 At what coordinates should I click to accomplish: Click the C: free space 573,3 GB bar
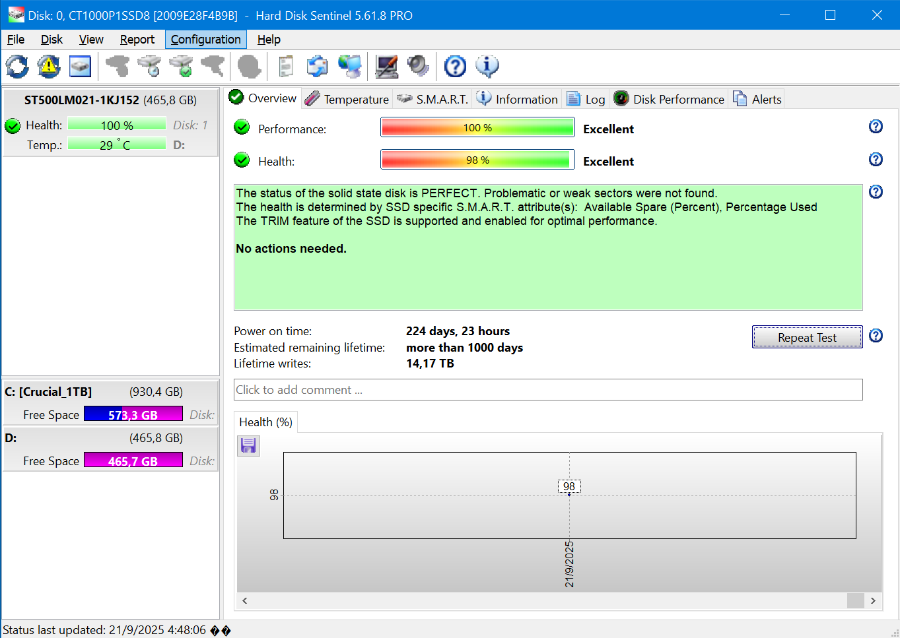(133, 414)
